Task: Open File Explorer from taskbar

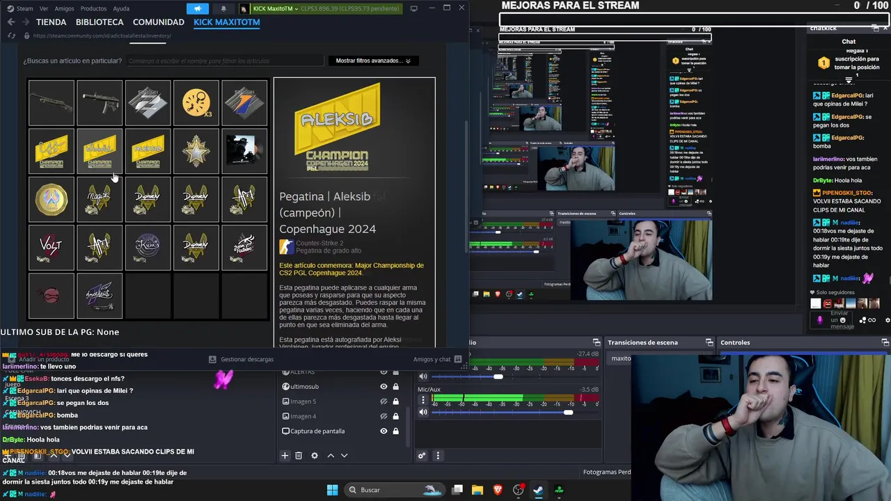Action: click(478, 490)
